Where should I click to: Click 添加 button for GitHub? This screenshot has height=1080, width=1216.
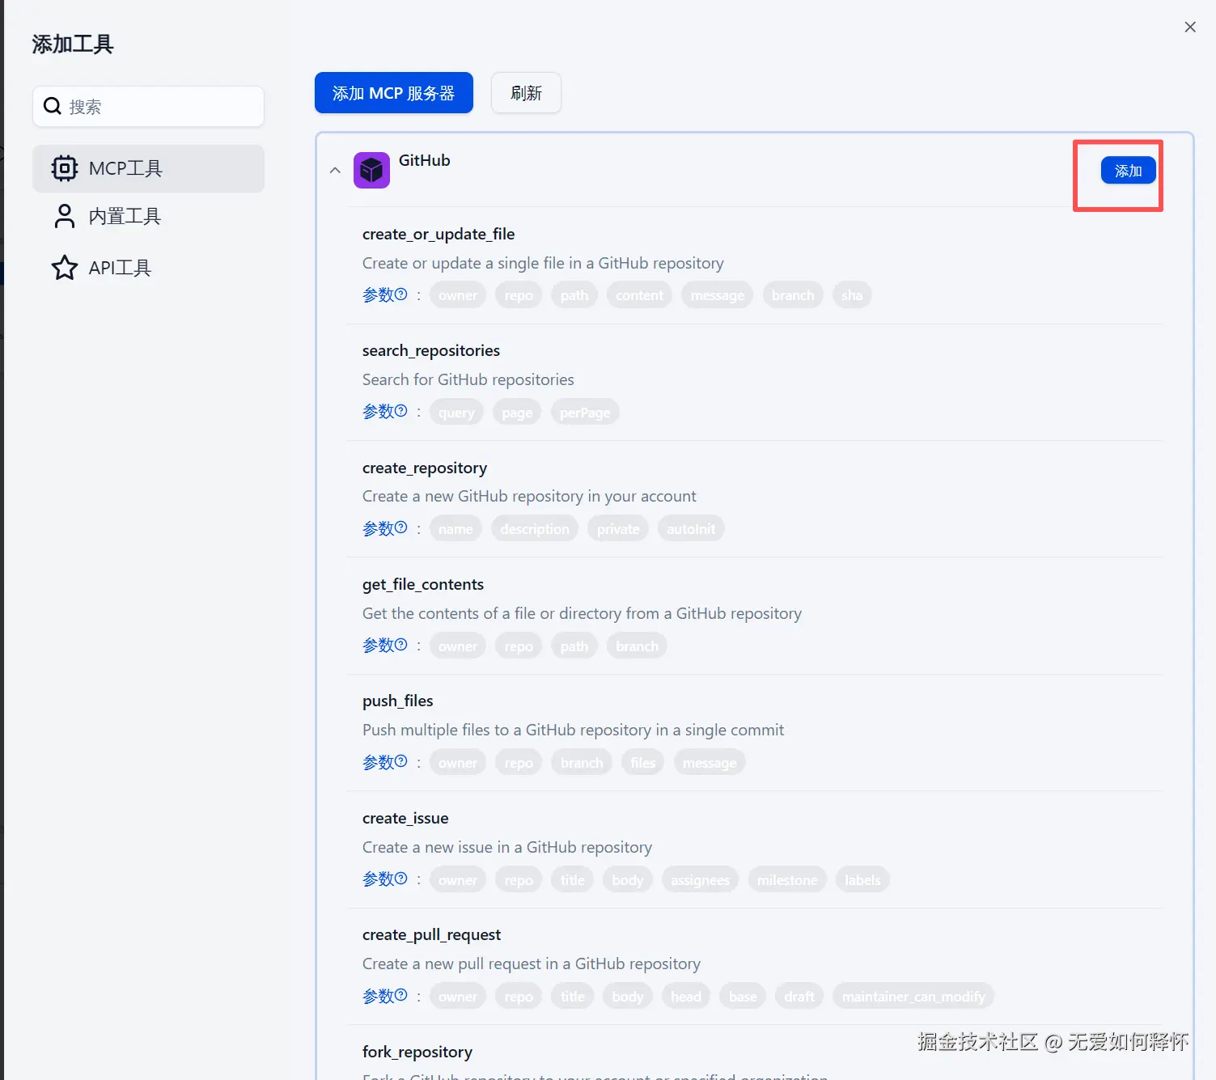point(1128,171)
